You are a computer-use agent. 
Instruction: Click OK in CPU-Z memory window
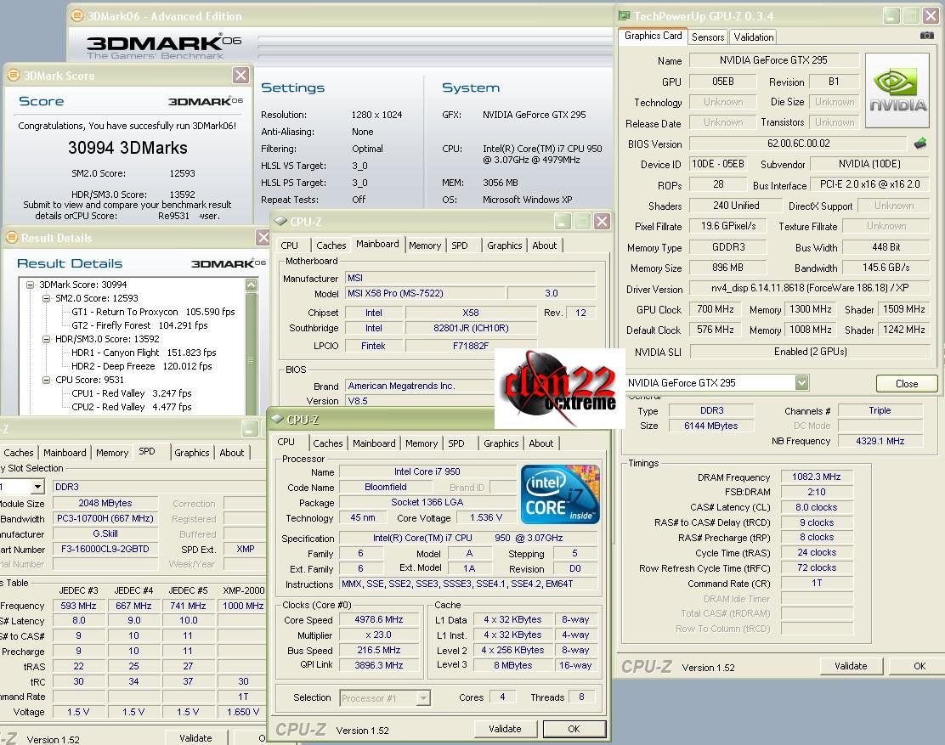(920, 665)
